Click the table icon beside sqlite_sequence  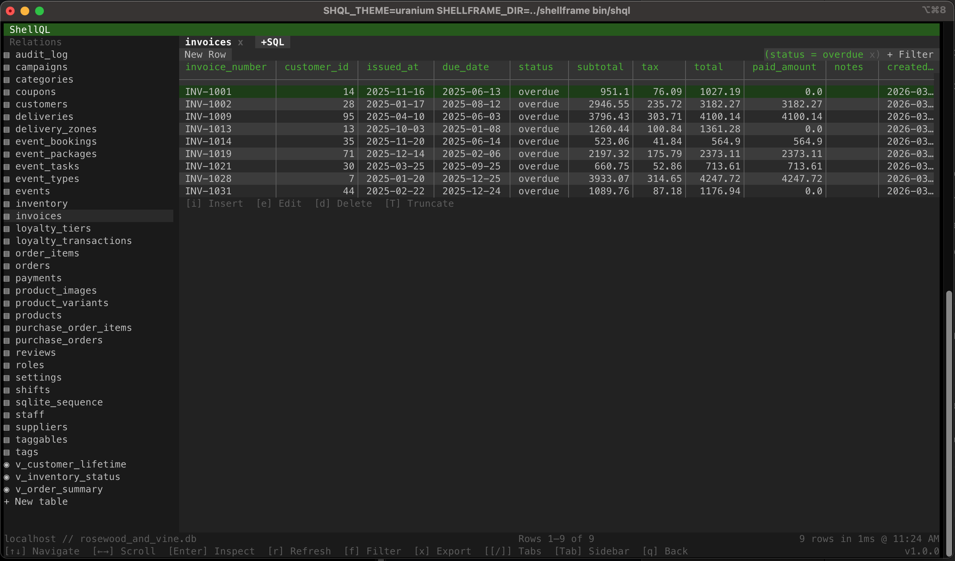[x=7, y=403]
